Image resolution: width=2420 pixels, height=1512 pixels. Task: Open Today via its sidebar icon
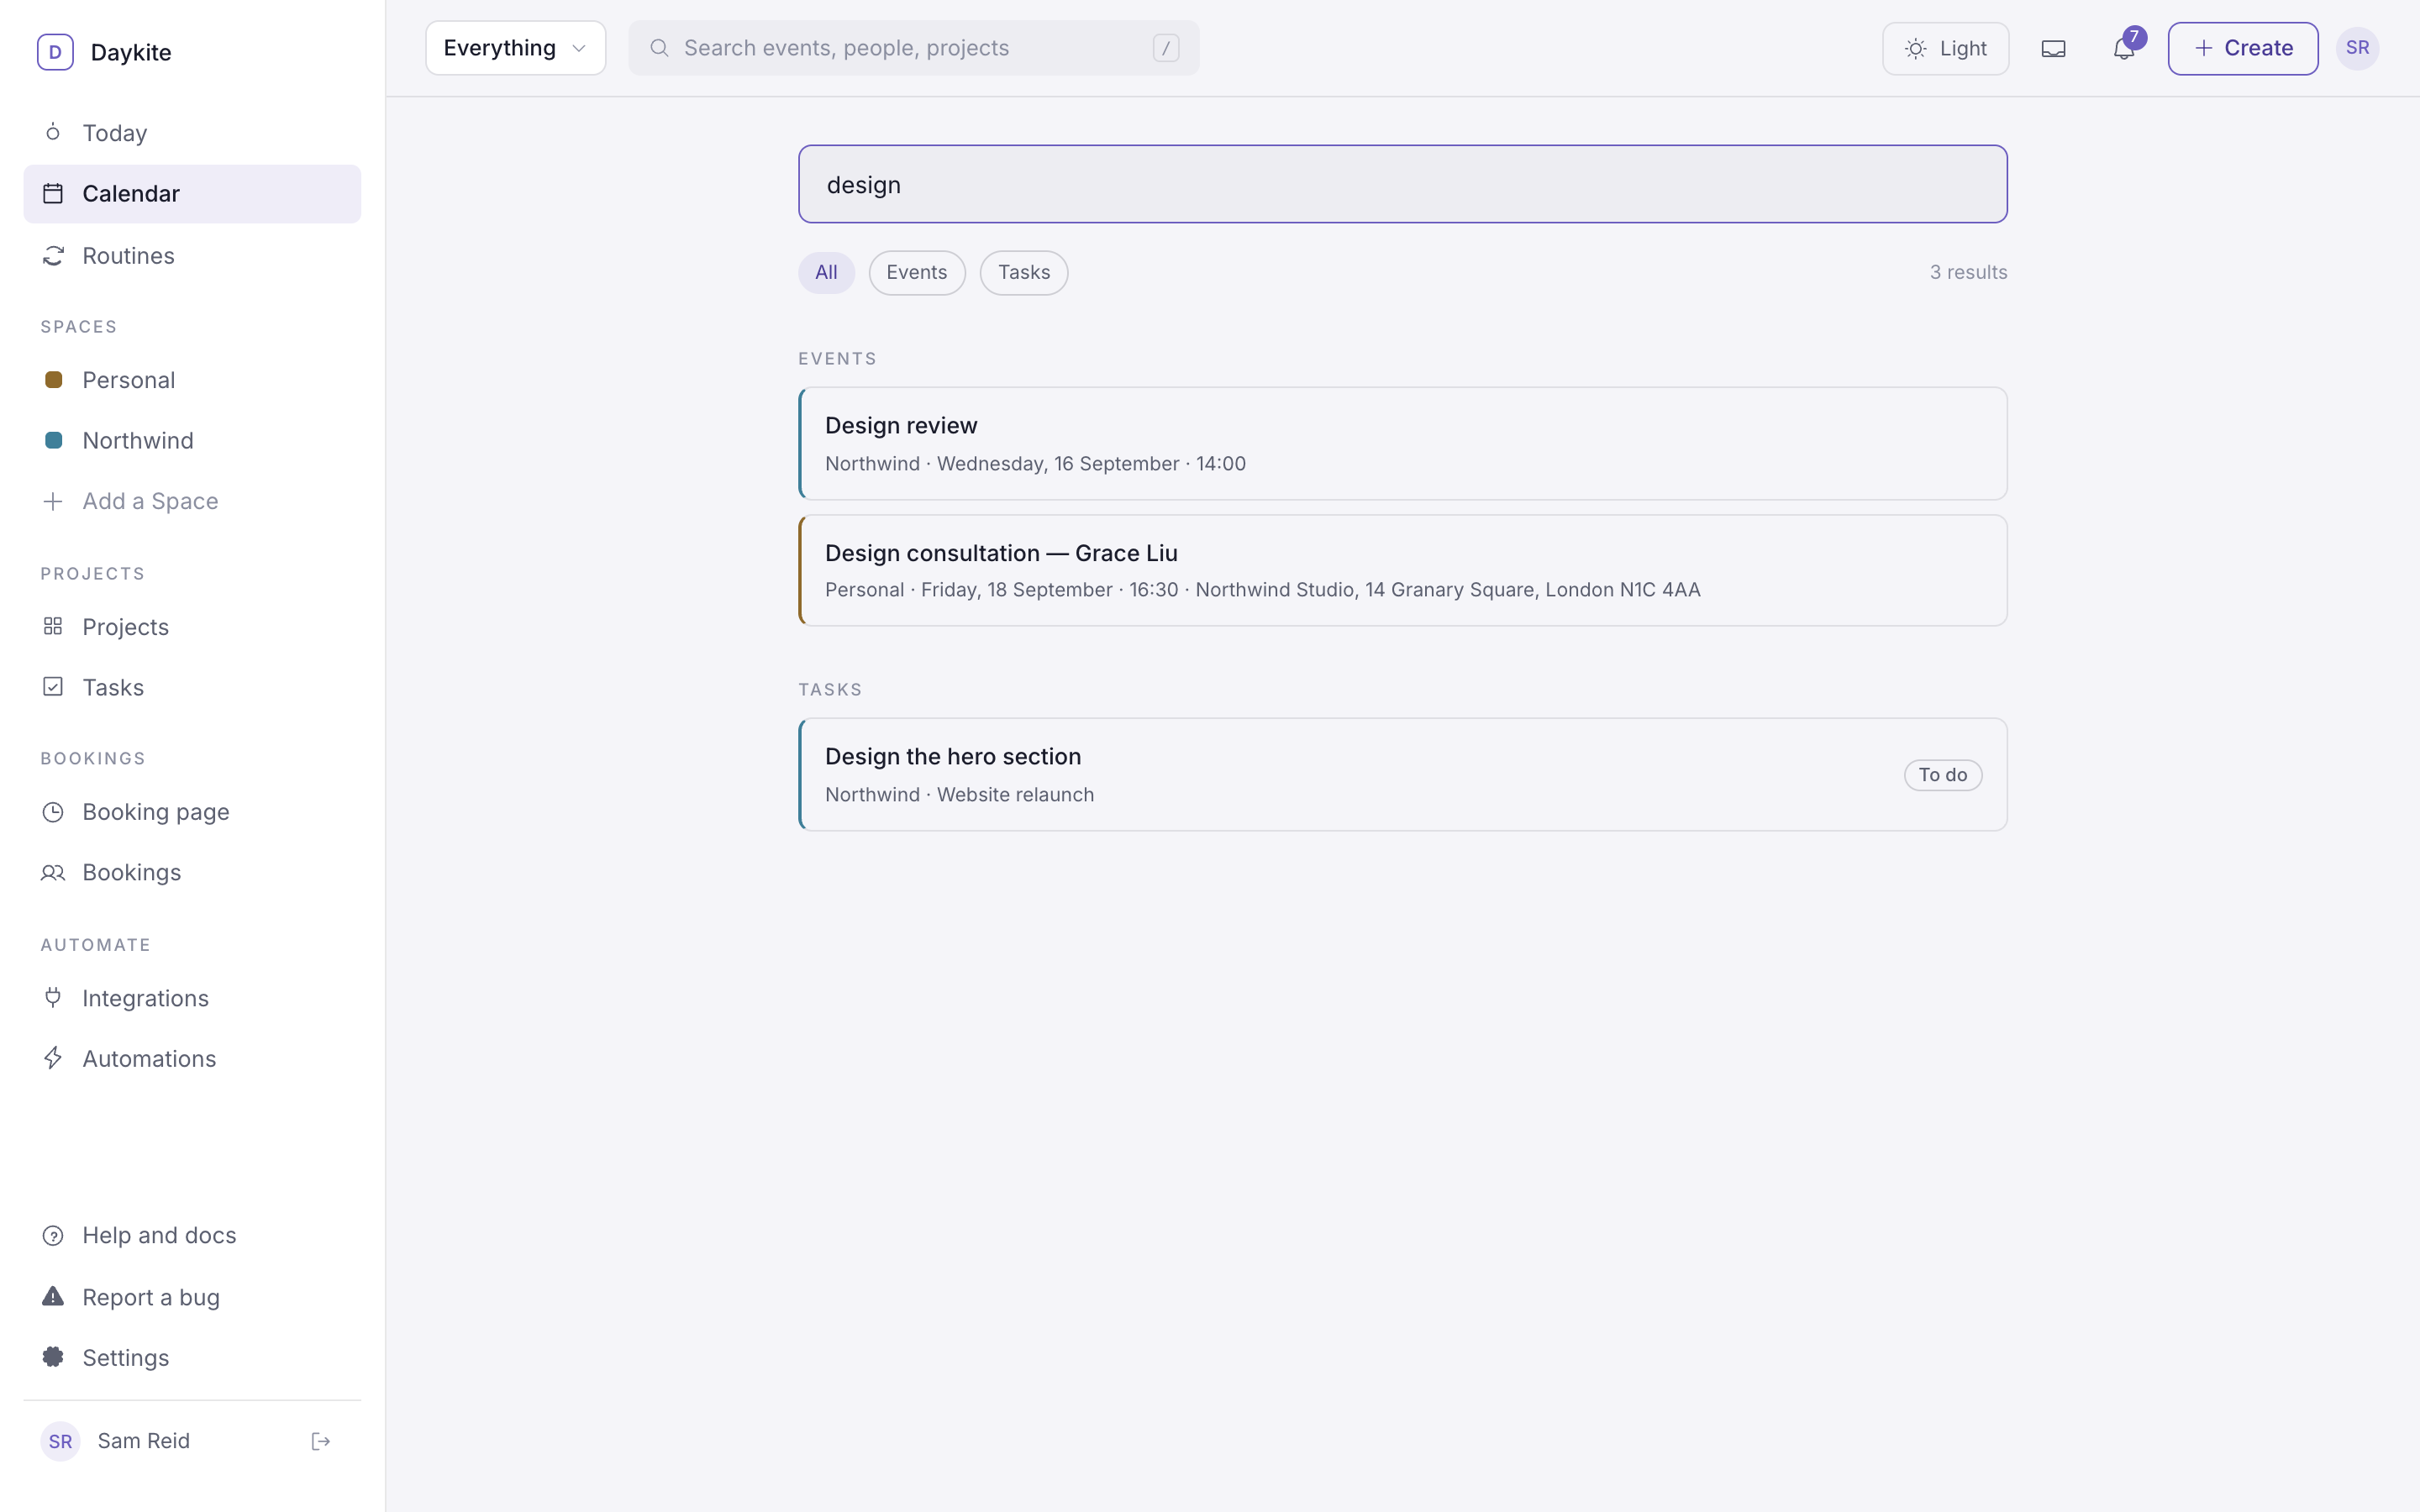point(53,133)
